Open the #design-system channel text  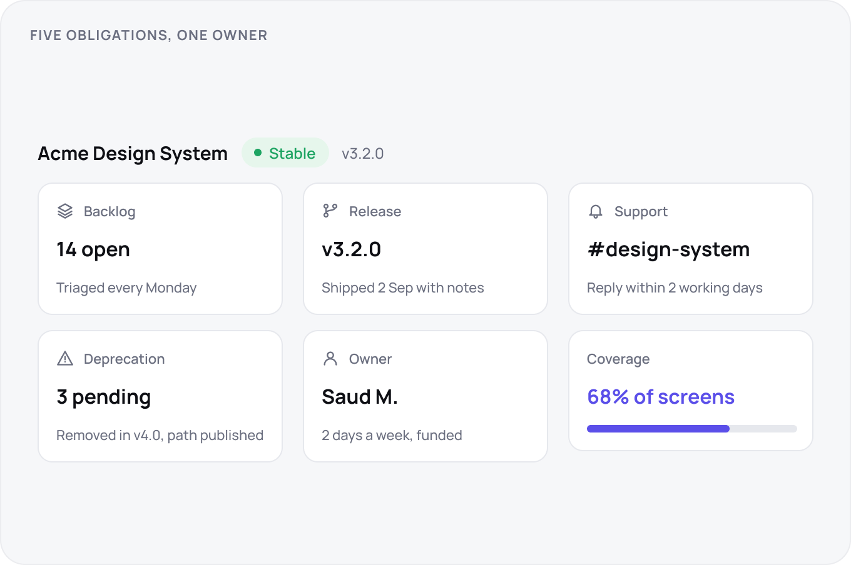tap(668, 249)
